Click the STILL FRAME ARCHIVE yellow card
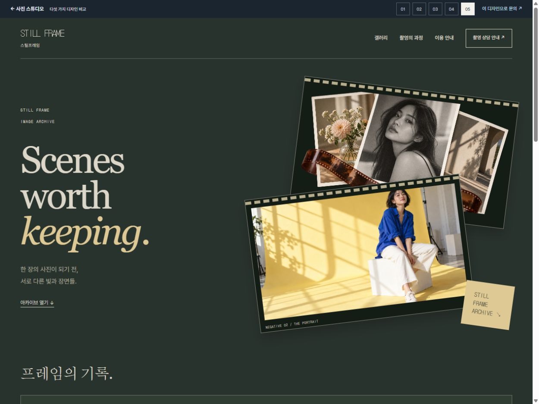Viewport: 539px width, 404px height. (x=488, y=305)
